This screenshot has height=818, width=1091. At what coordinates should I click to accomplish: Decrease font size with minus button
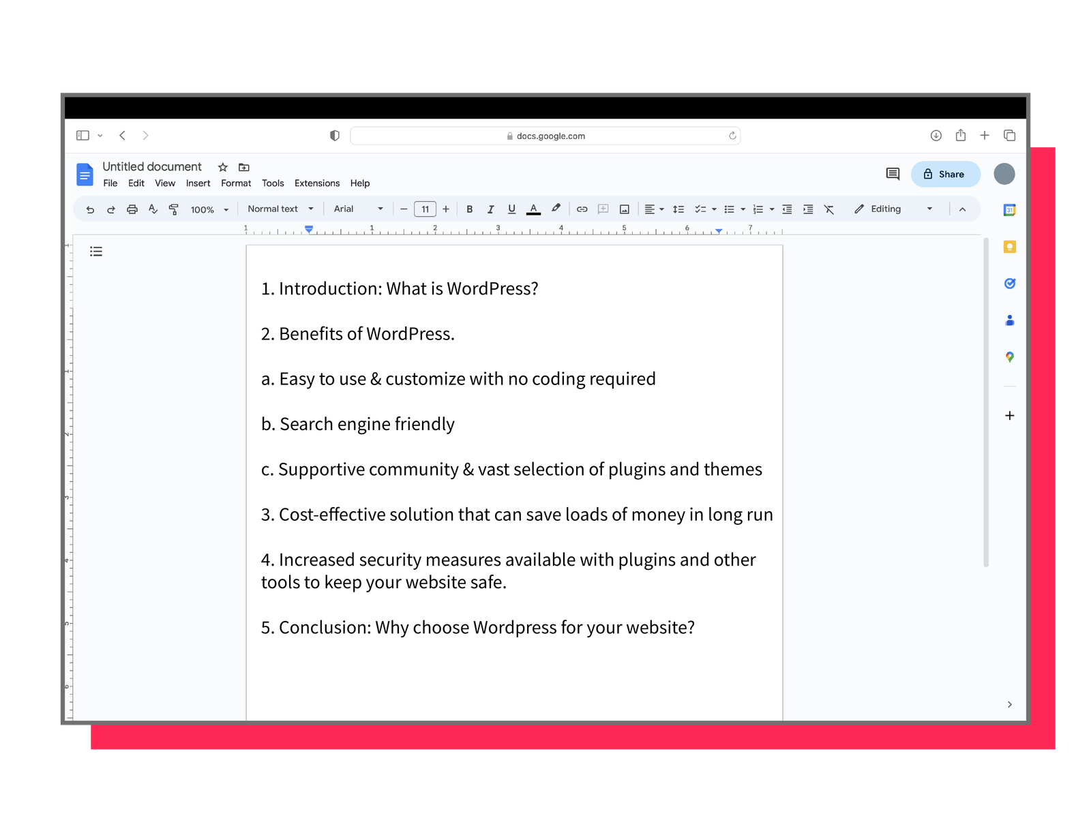(404, 209)
